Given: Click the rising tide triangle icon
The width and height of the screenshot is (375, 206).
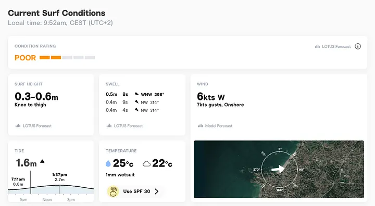Looking at the screenshot, I should (x=42, y=161).
